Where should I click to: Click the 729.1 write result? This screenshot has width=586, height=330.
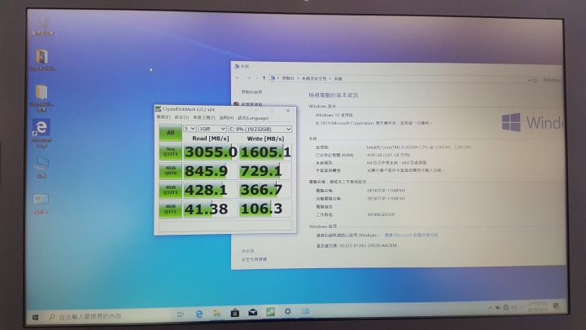(x=265, y=171)
